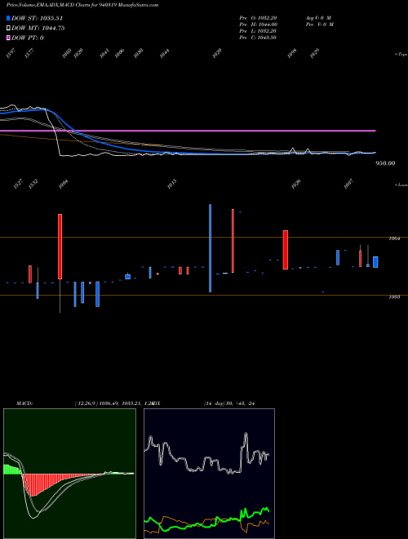Click the 950.00 price axis label
The height and width of the screenshot is (539, 408).
(x=385, y=163)
